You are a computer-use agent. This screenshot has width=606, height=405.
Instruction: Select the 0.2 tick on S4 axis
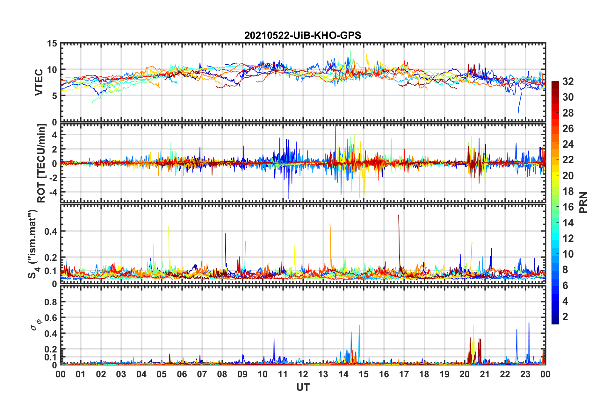pos(51,258)
